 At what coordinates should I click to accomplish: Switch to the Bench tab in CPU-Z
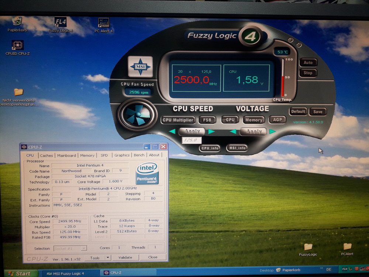(139, 155)
